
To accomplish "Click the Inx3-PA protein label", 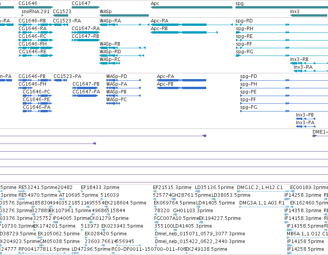I will tap(305, 123).
